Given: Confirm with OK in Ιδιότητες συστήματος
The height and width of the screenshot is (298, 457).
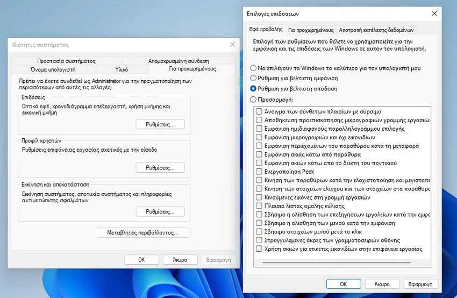Looking at the screenshot, I should [141, 259].
